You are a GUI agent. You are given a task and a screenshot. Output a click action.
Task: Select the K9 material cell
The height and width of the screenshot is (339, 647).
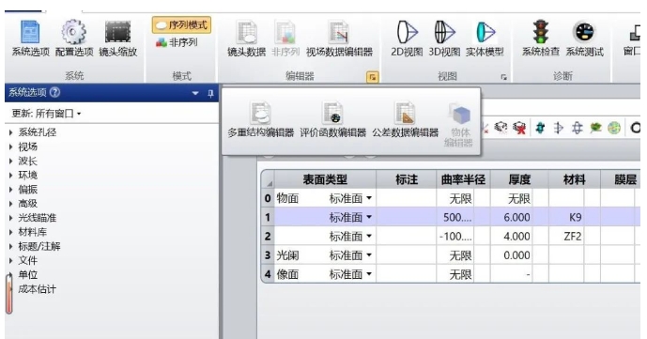click(566, 217)
